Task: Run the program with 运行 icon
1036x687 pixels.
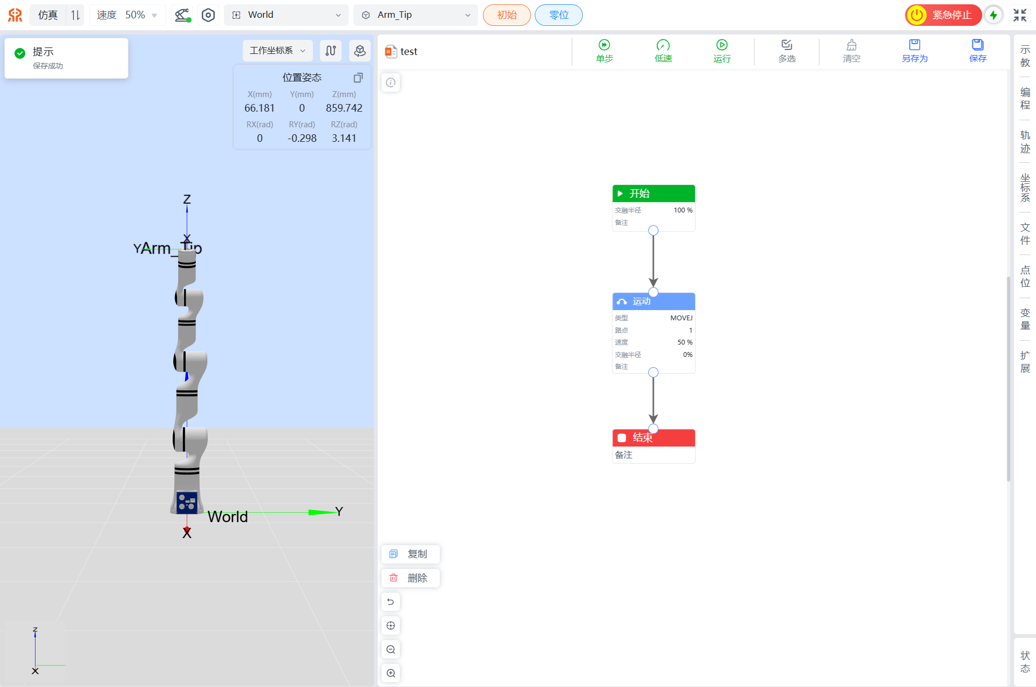Action: 721,45
